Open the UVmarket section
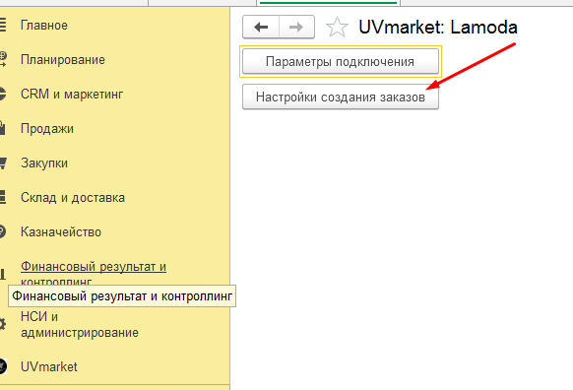The height and width of the screenshot is (390, 573). point(49,366)
